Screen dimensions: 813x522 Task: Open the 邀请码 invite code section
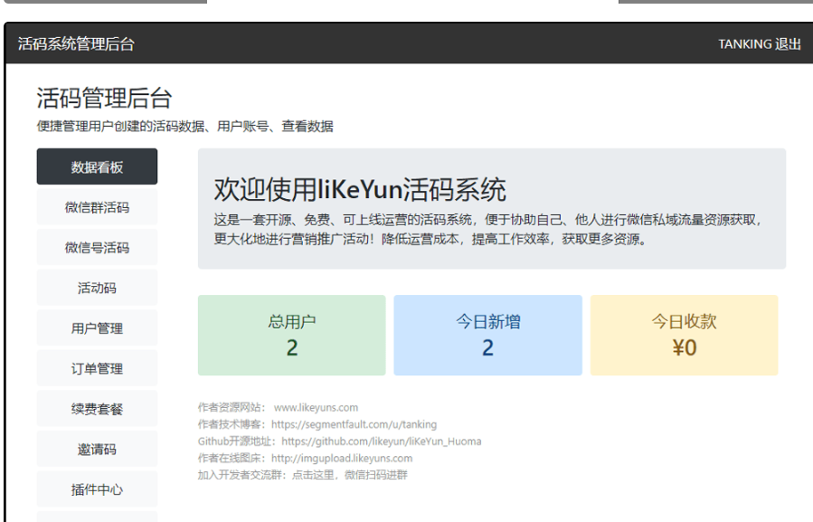[x=96, y=449]
